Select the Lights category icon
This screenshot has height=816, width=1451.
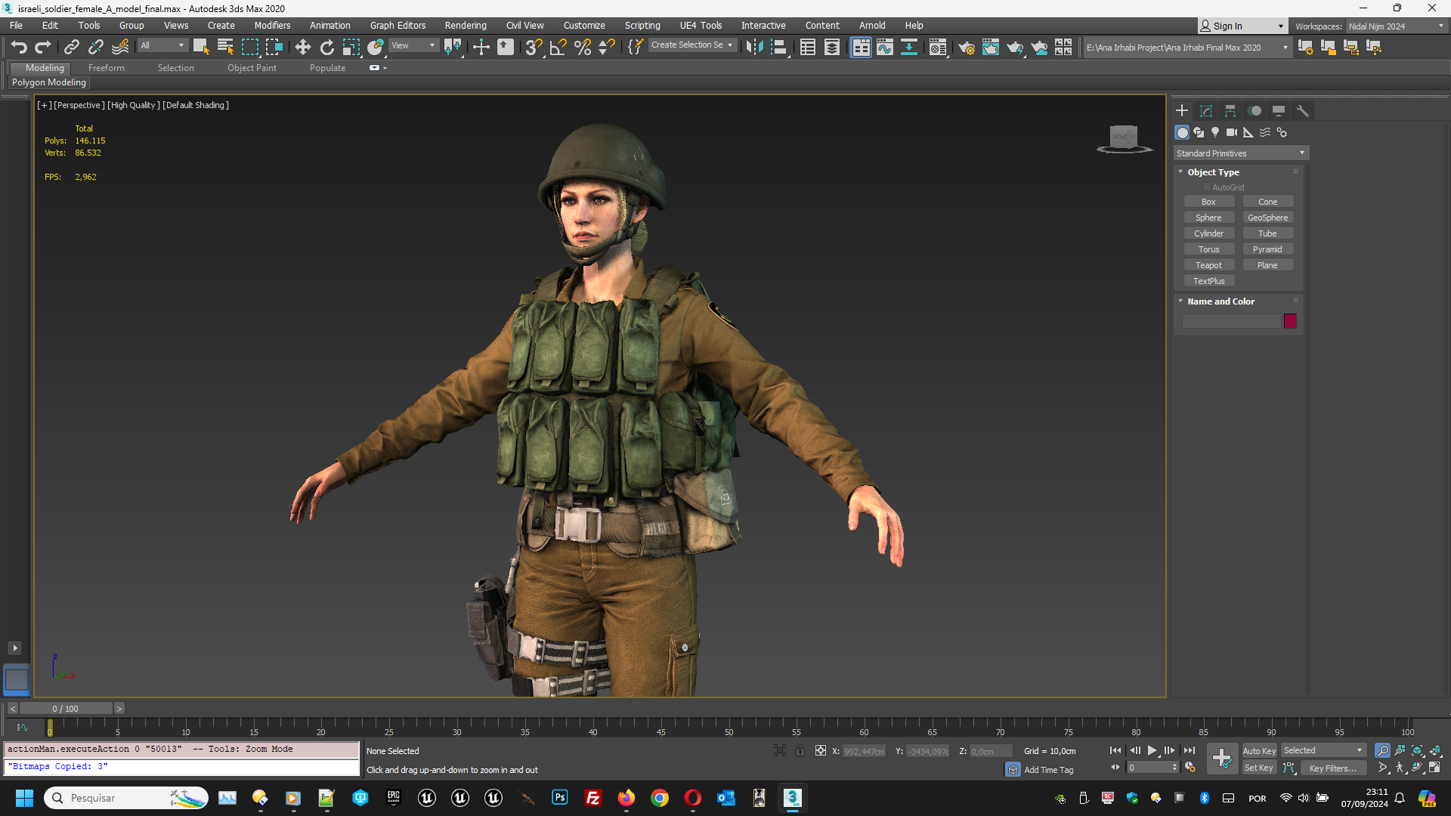tap(1215, 132)
